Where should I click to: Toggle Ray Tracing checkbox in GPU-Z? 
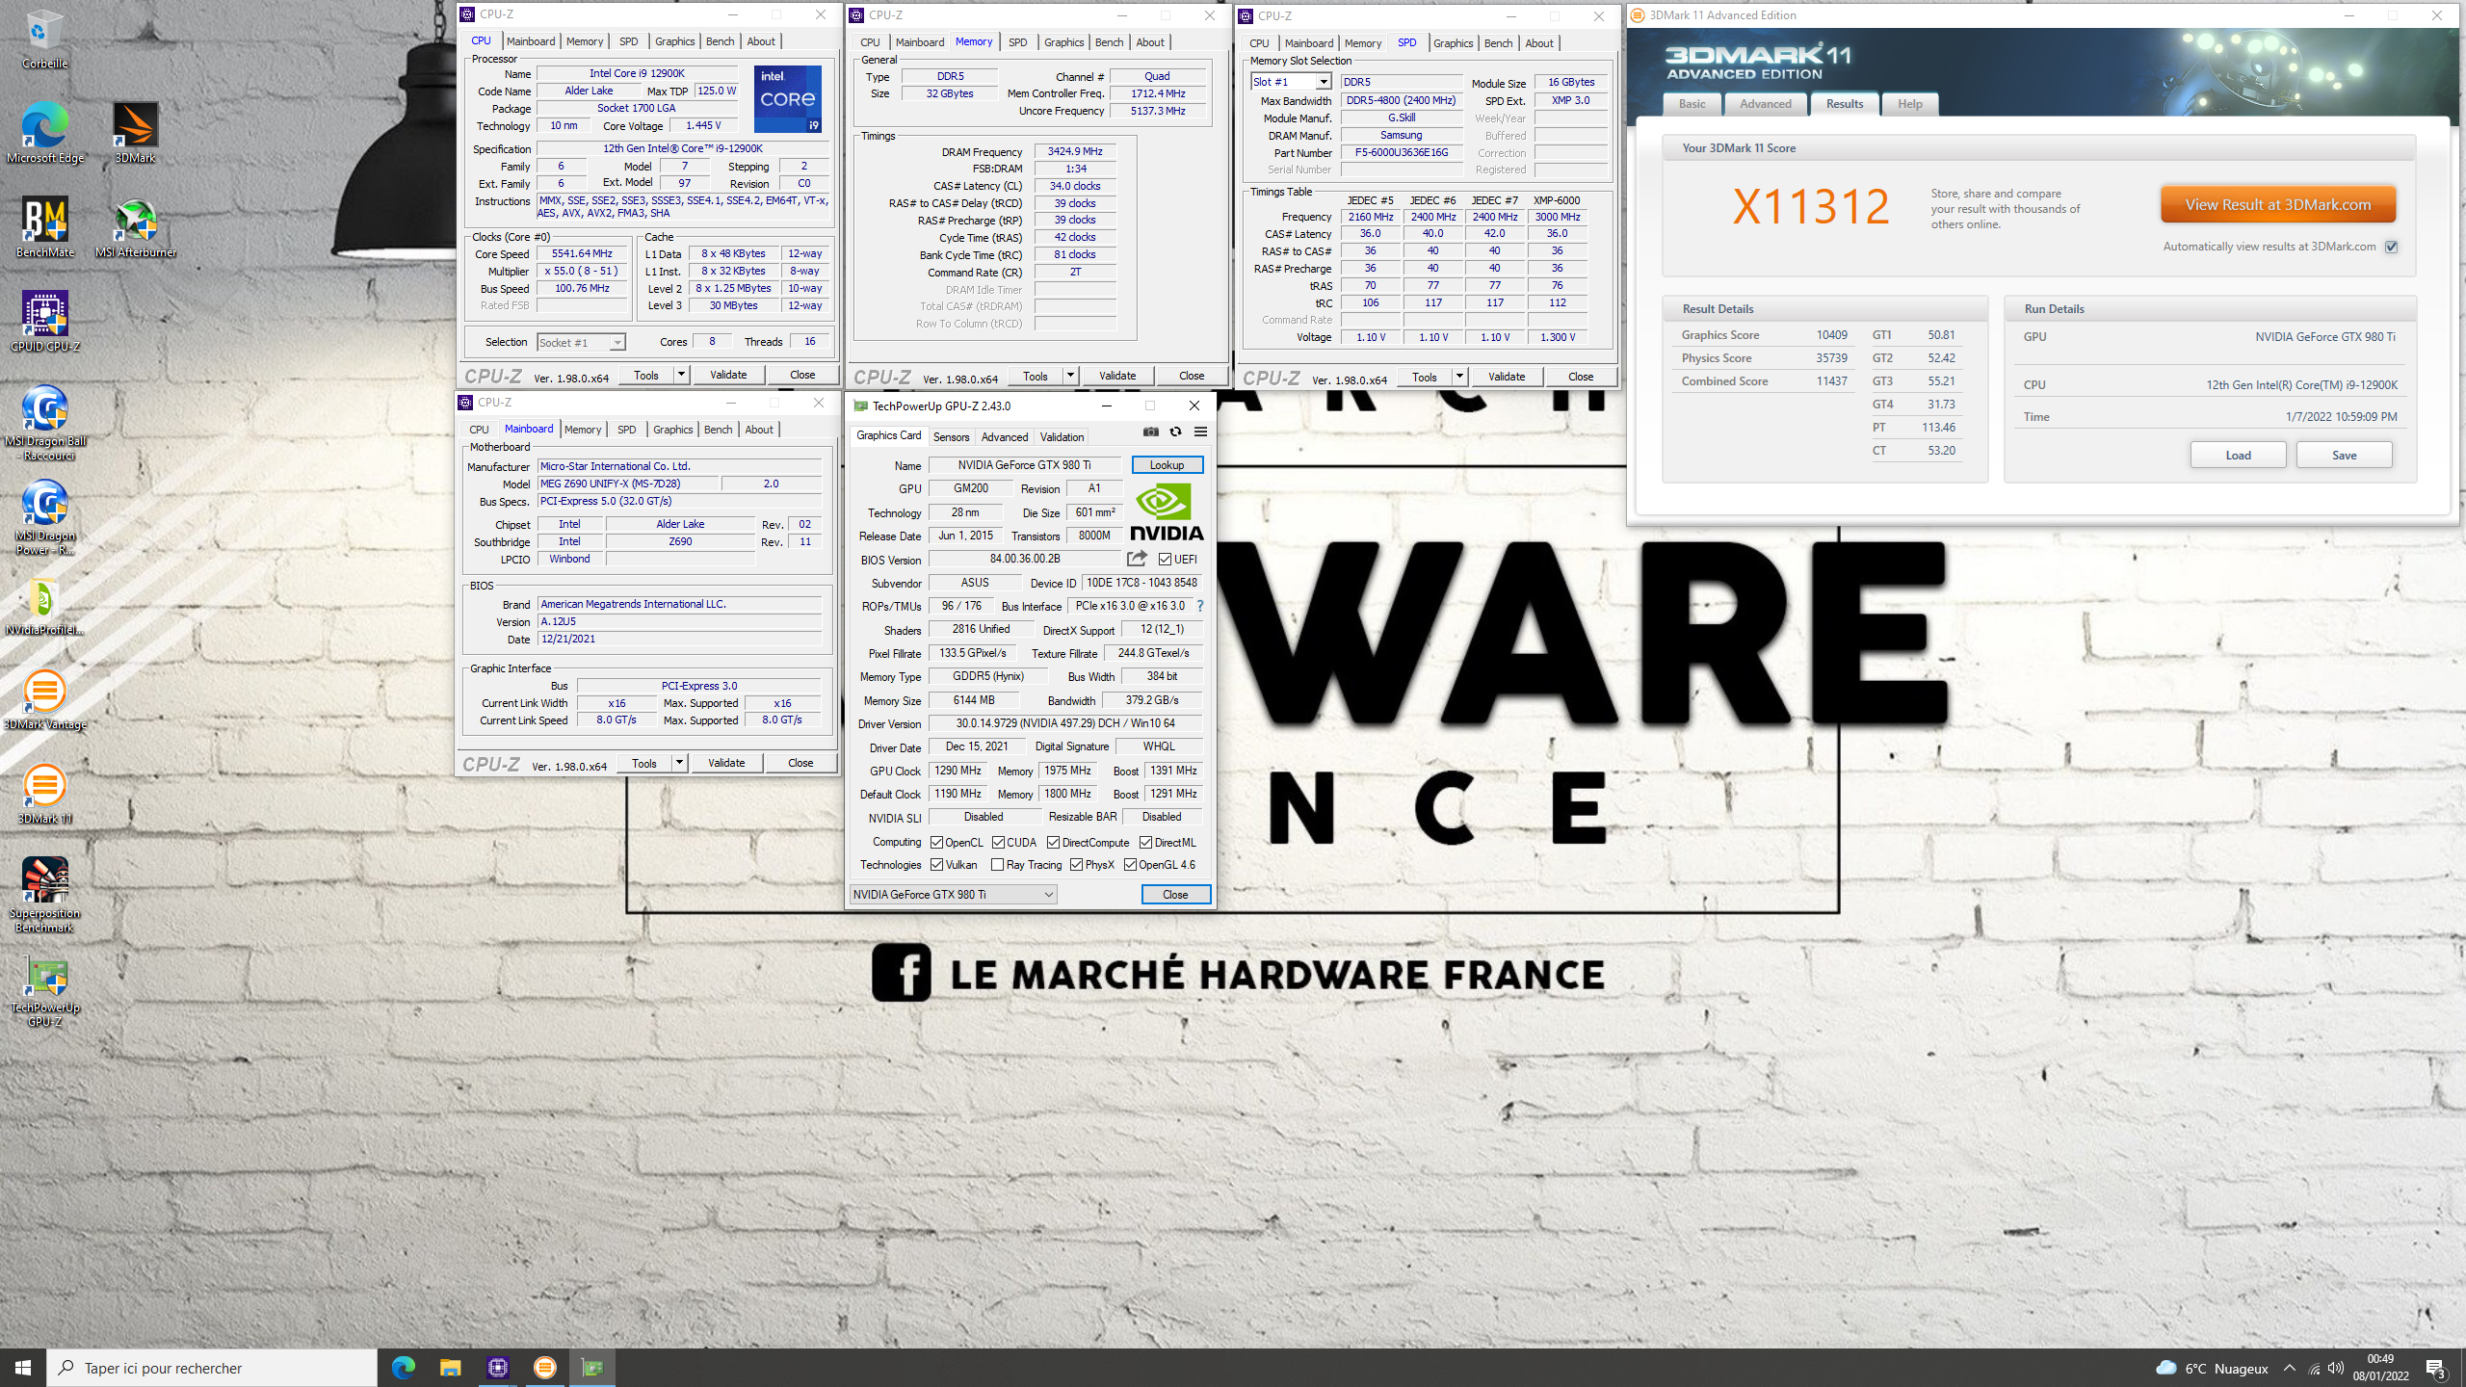[997, 865]
